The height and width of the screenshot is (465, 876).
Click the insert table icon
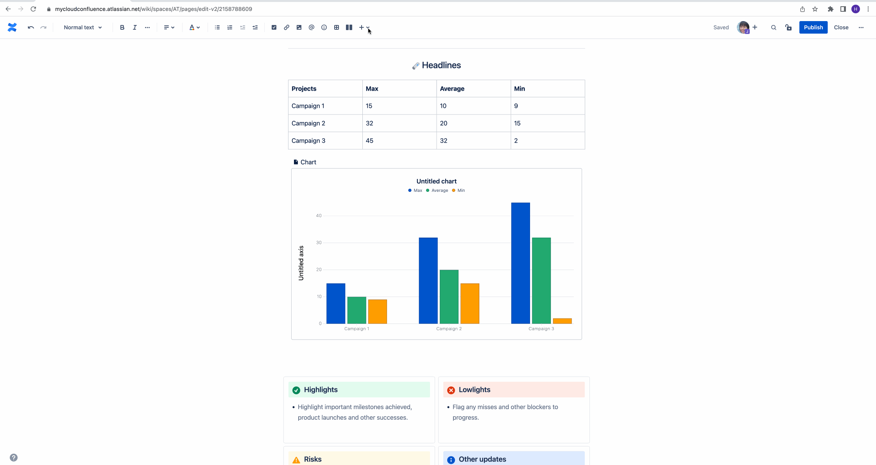pyautogui.click(x=337, y=27)
